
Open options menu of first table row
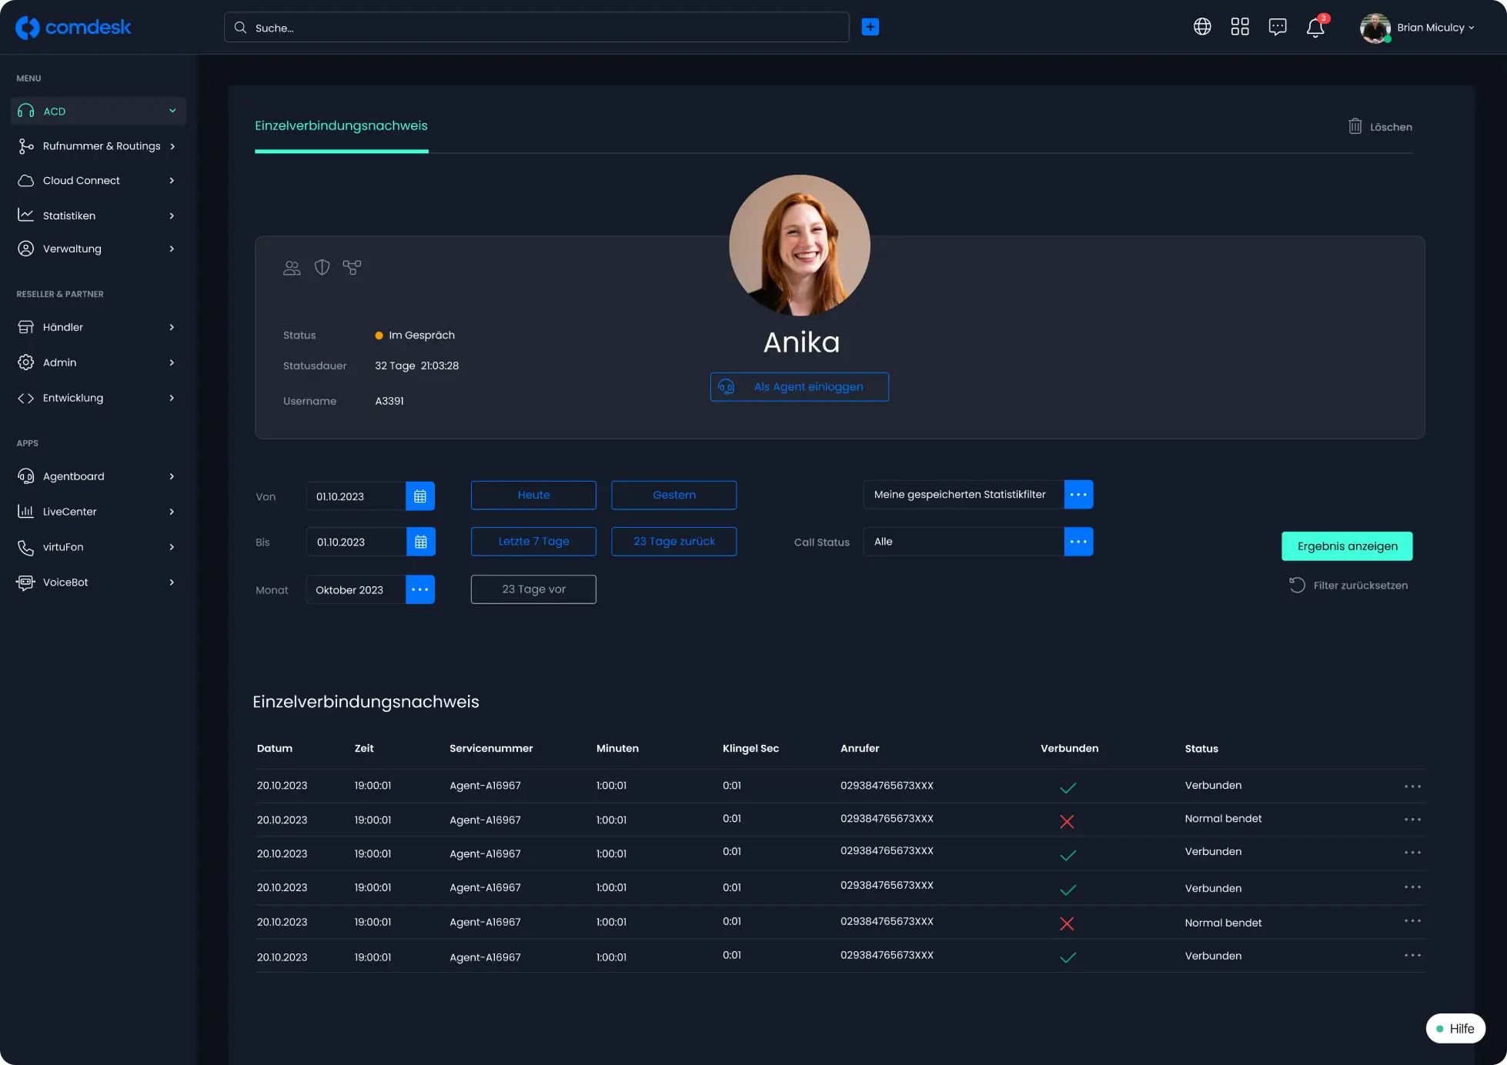(x=1412, y=786)
